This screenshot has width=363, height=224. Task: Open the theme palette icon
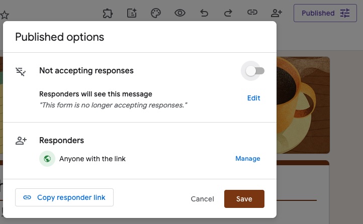(156, 13)
